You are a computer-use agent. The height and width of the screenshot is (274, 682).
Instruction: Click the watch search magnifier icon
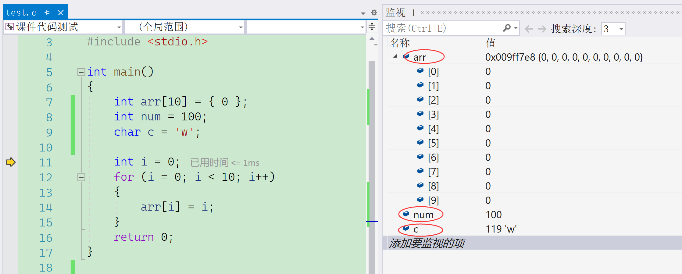507,28
